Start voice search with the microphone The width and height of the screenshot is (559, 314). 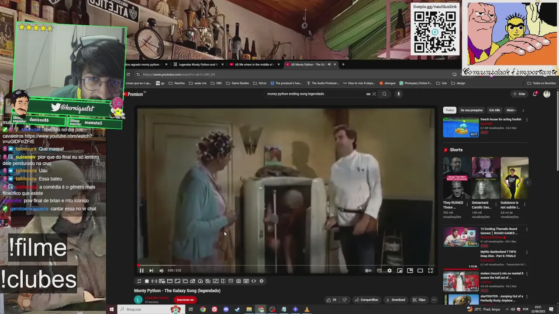click(398, 94)
